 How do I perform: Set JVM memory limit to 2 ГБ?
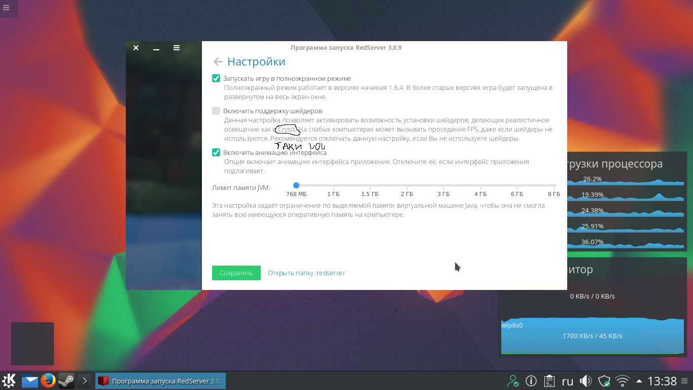[407, 194]
